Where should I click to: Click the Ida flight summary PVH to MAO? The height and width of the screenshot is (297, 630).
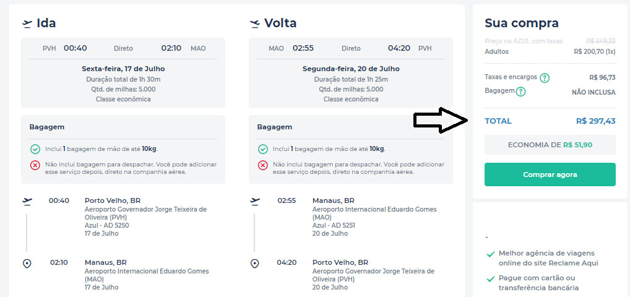click(123, 48)
